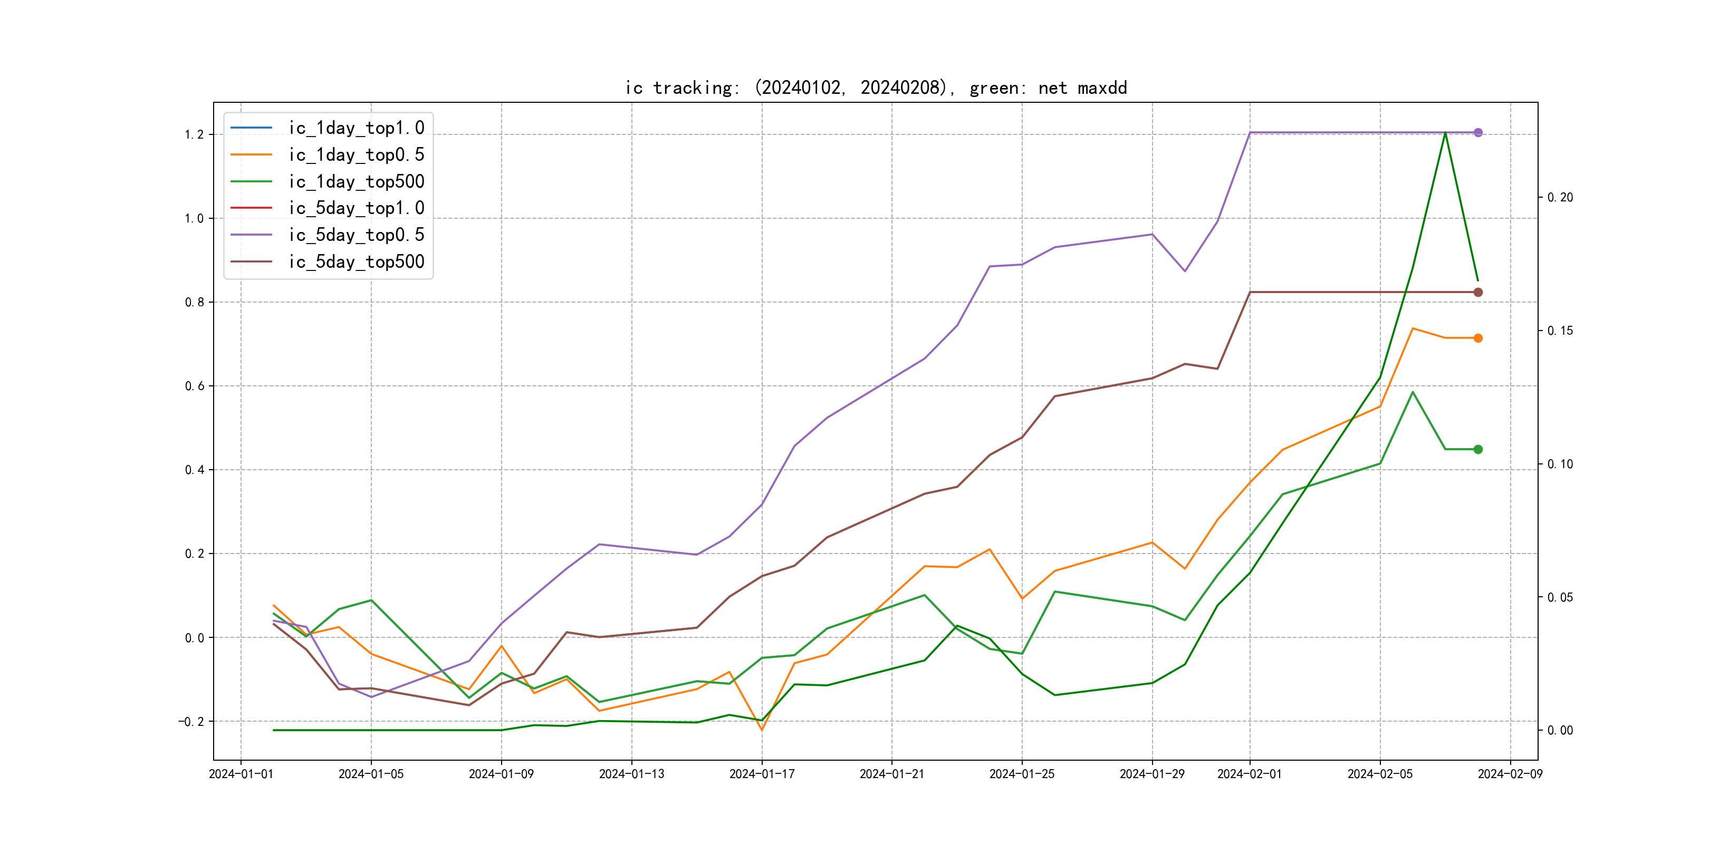
Task: Click the -0.2 left y-axis tick label
Action: [191, 721]
